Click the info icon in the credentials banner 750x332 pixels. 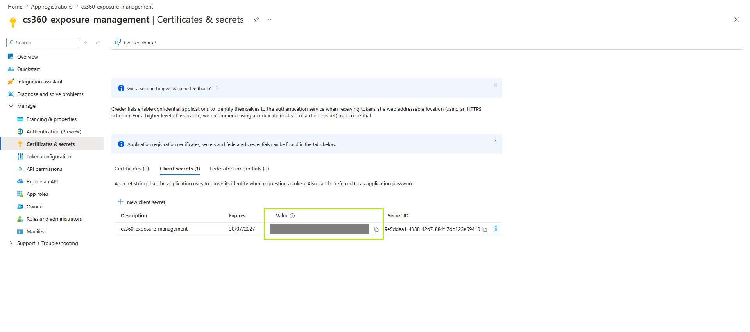pos(121,144)
